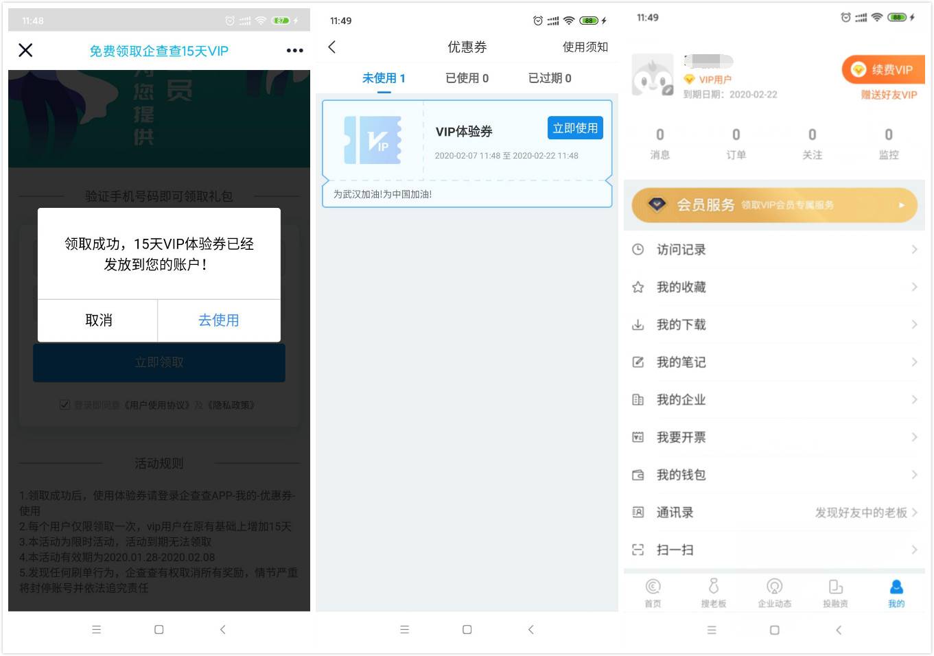Go to the 投融资 bottom tab

click(x=835, y=593)
